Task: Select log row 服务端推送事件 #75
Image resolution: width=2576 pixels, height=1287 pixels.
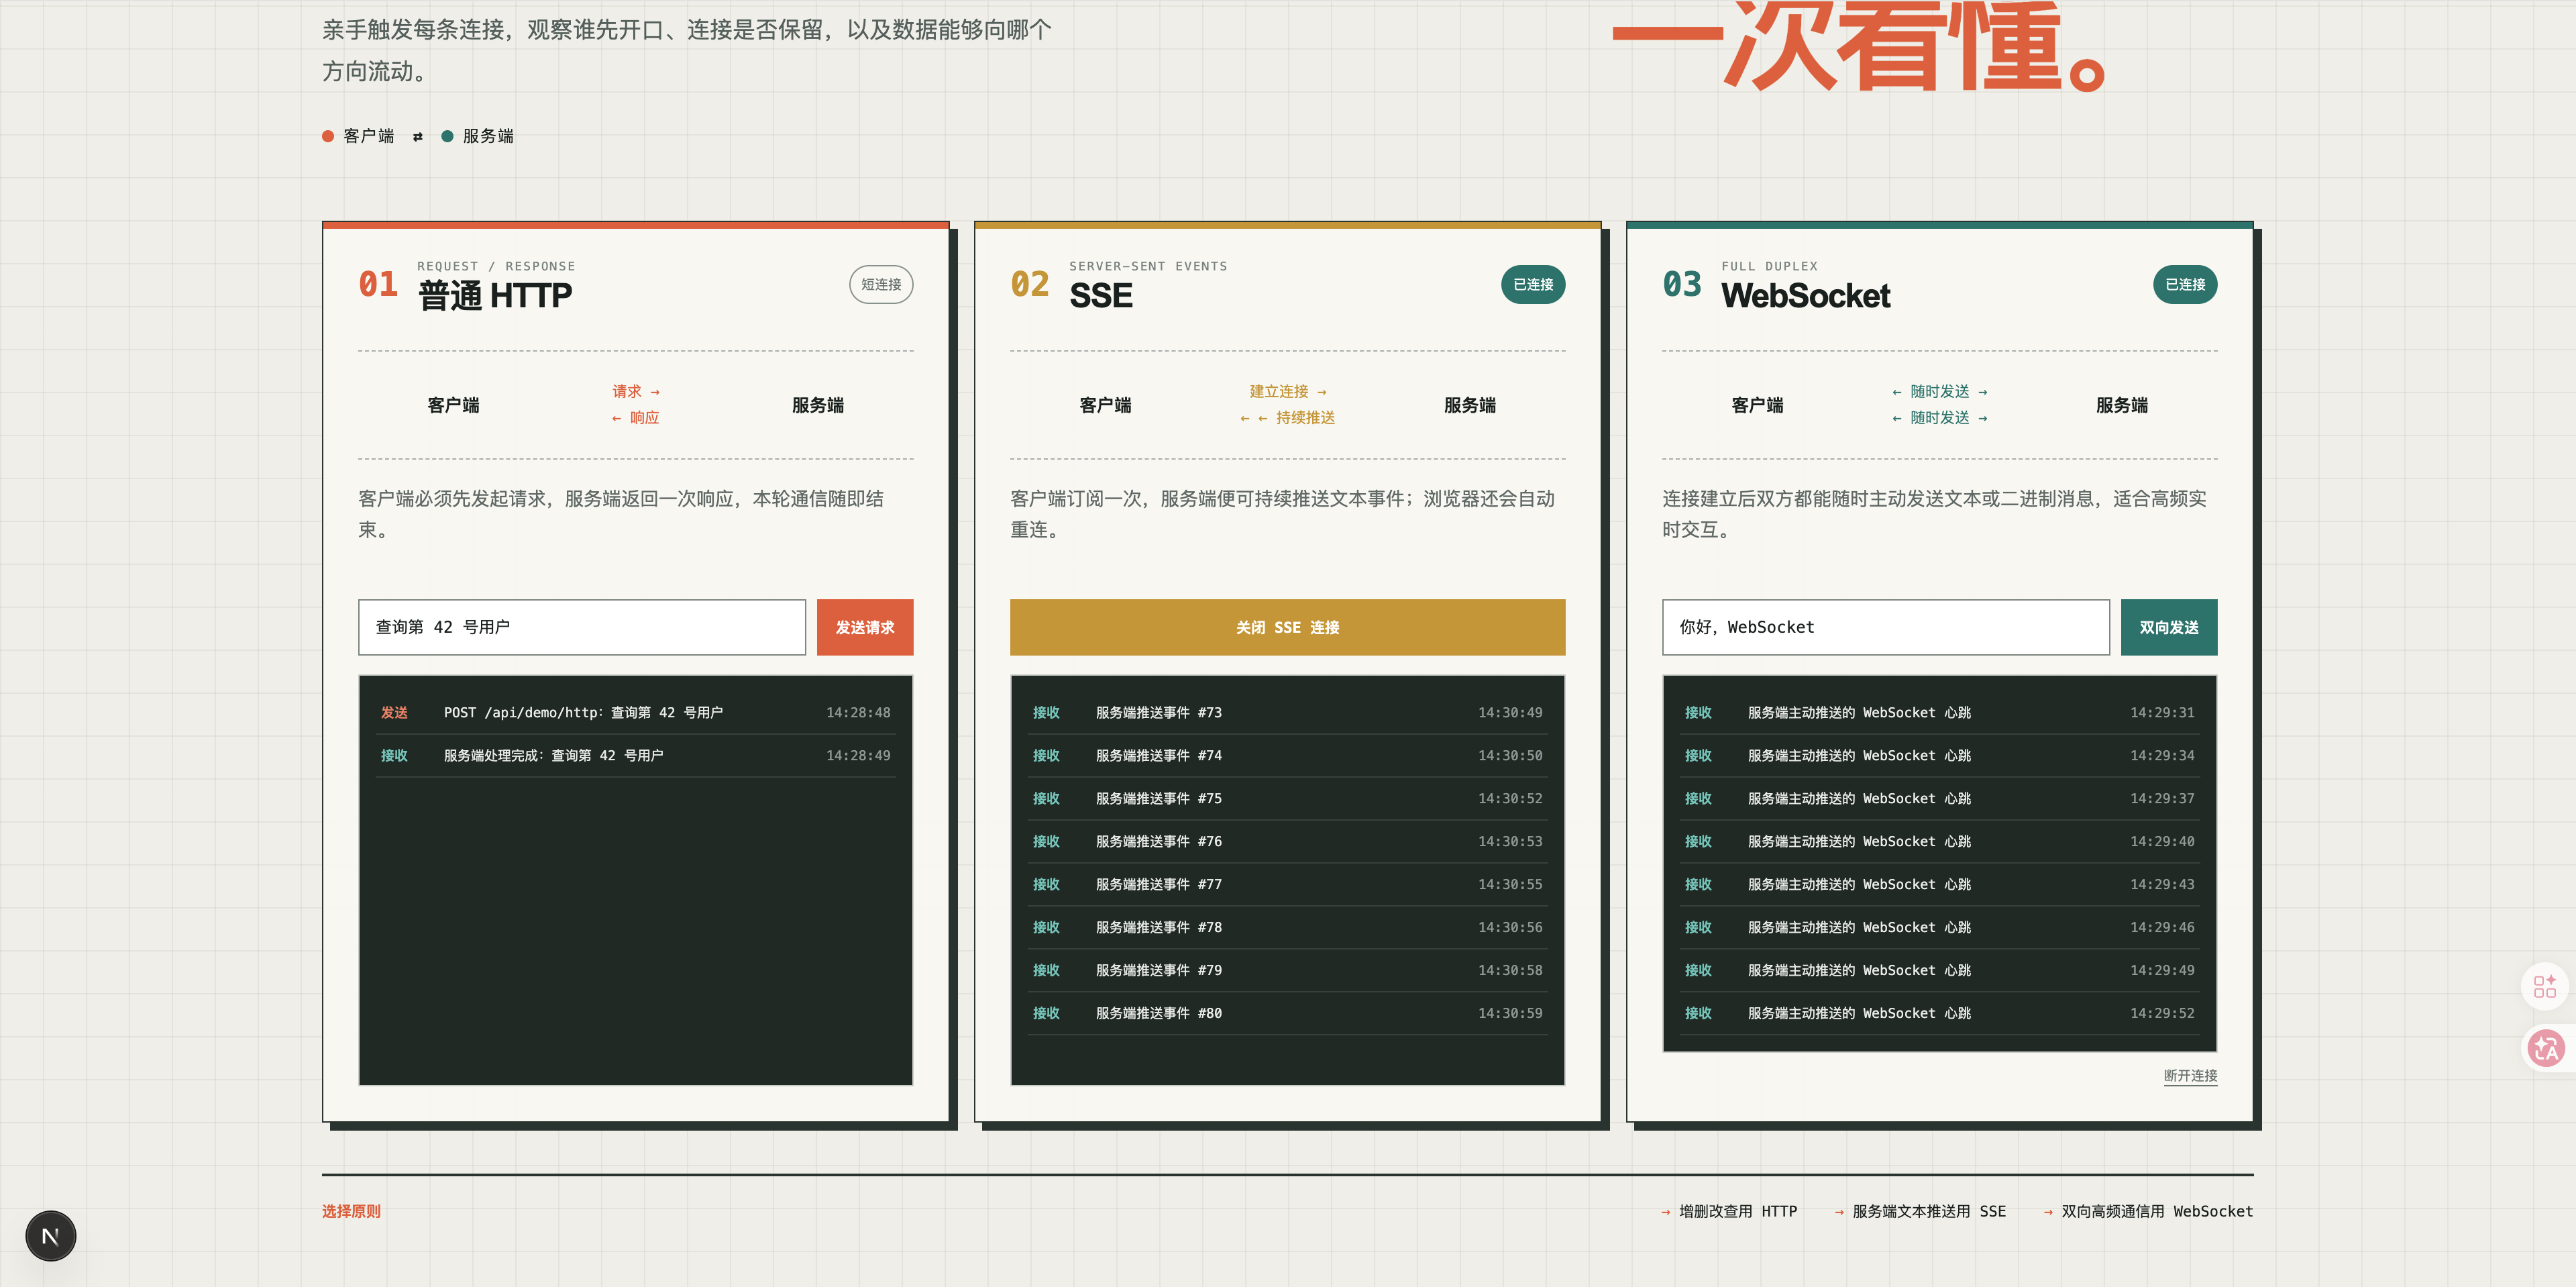Action: [1287, 799]
